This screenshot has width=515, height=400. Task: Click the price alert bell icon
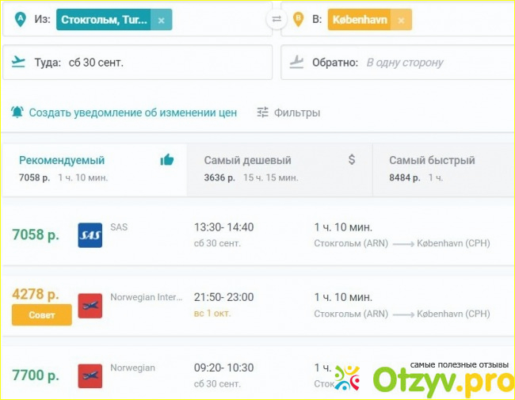click(17, 112)
